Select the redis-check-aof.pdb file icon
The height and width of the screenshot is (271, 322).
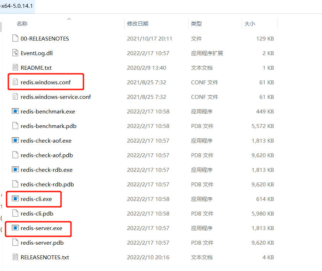tap(15, 155)
